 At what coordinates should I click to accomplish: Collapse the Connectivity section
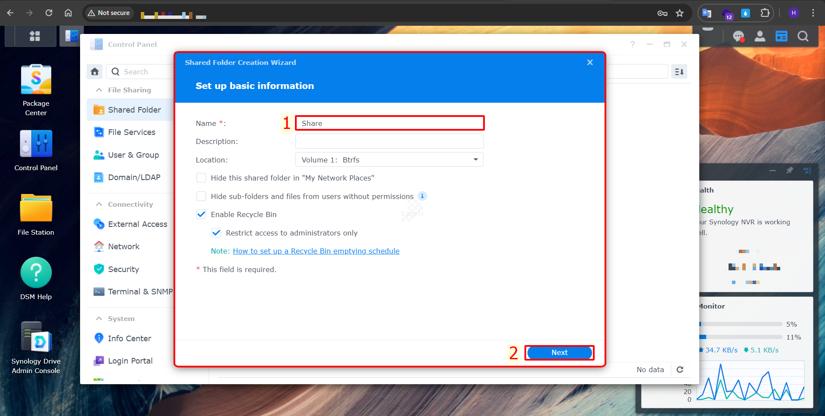point(99,204)
